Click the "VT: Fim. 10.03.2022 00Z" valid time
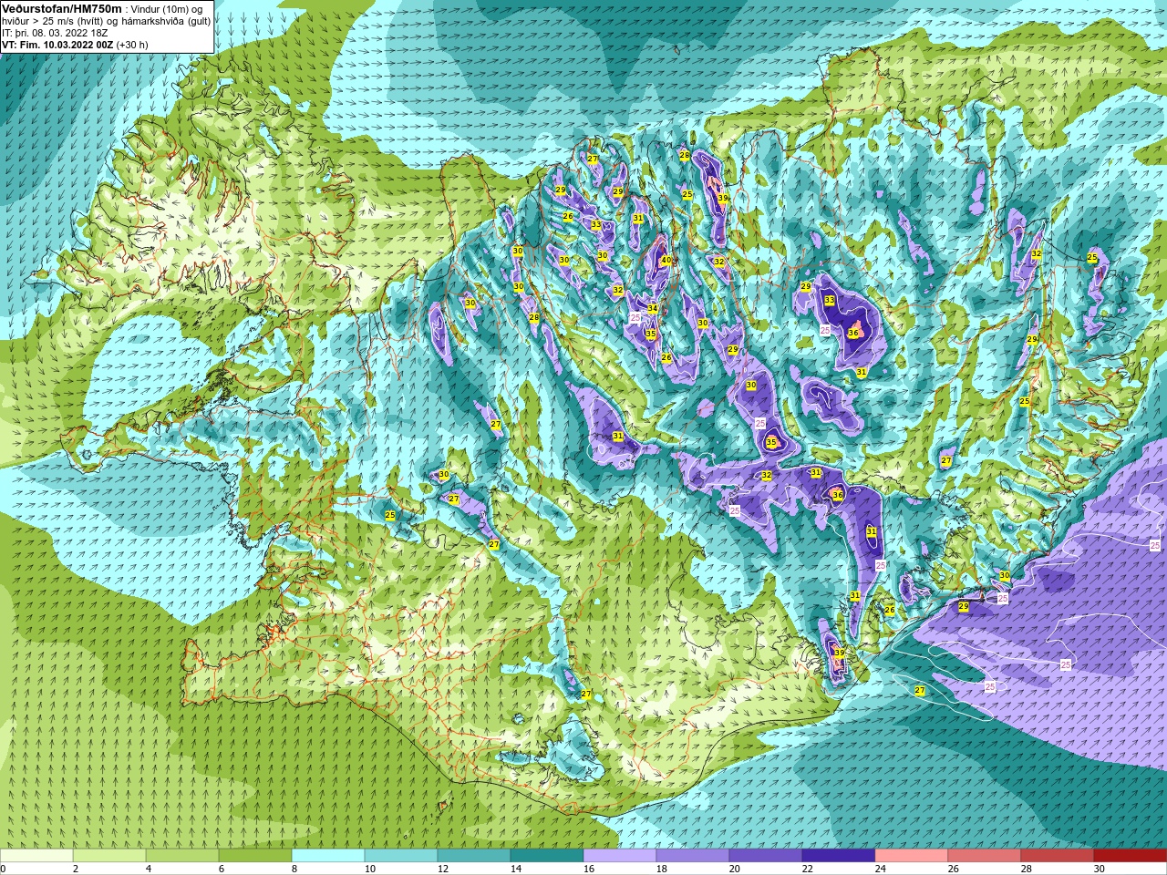 pyautogui.click(x=57, y=45)
